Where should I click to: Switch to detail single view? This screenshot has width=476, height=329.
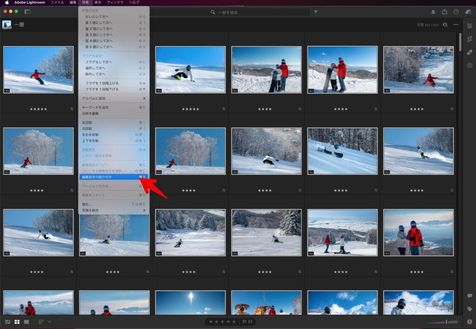26,322
